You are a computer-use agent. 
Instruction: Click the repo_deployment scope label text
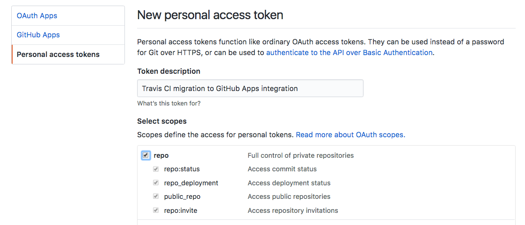pos(191,183)
